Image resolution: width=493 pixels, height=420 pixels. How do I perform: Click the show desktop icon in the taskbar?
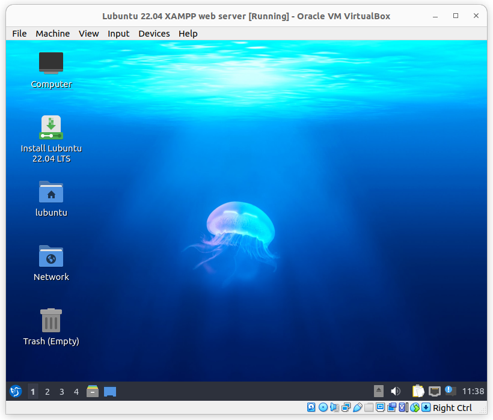[110, 392]
